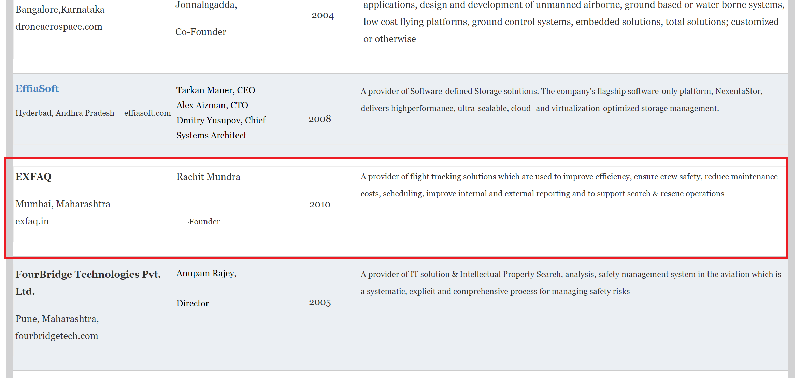Click the fourbridgetech.com website text

click(x=57, y=336)
